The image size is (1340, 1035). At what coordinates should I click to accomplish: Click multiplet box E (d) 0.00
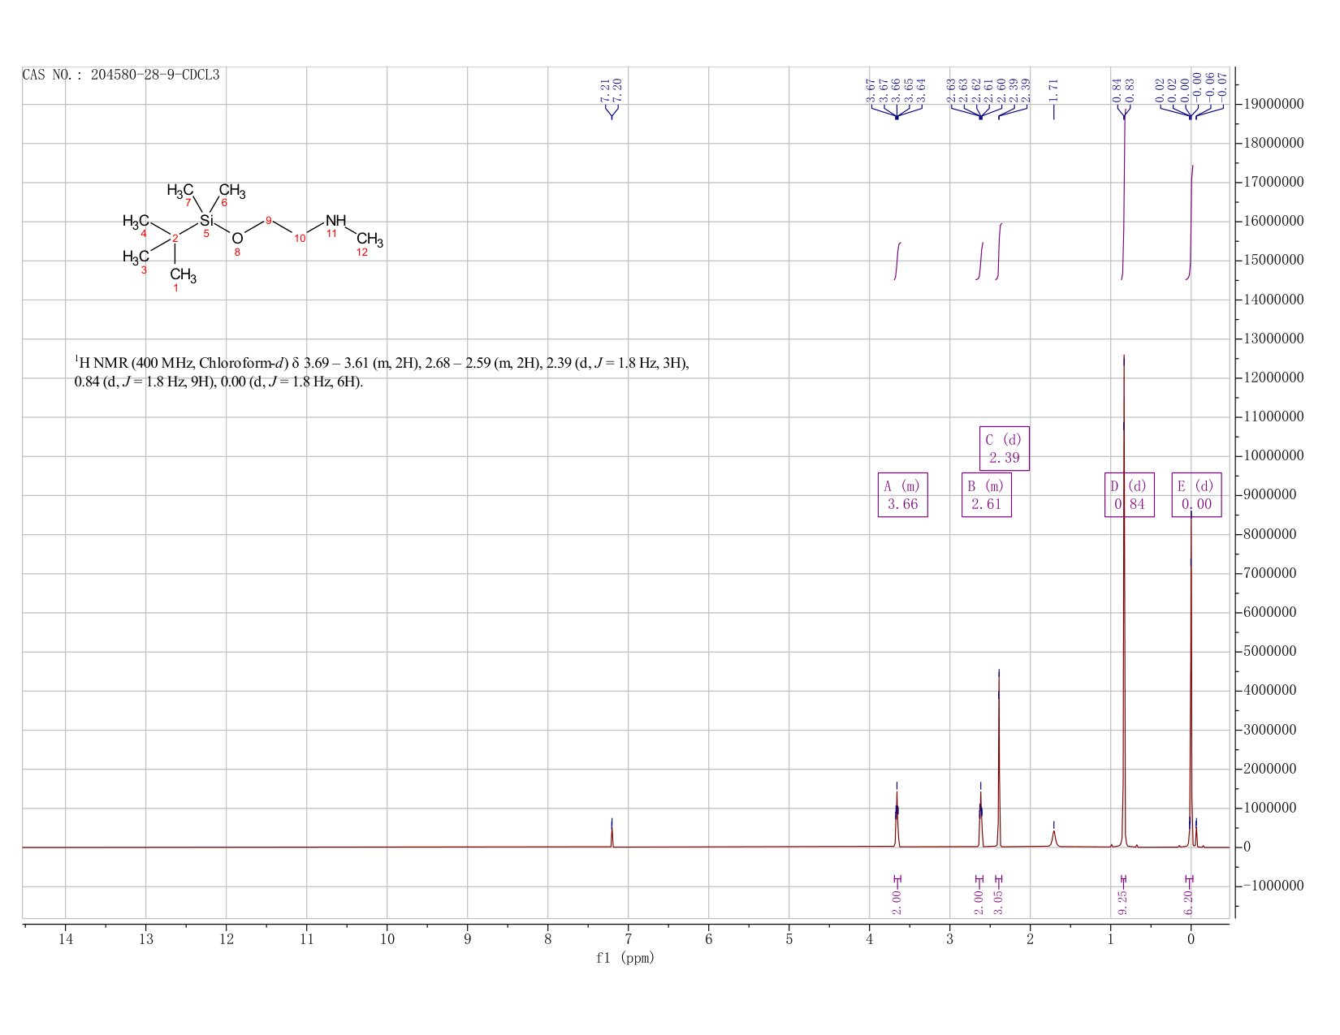pyautogui.click(x=1196, y=495)
